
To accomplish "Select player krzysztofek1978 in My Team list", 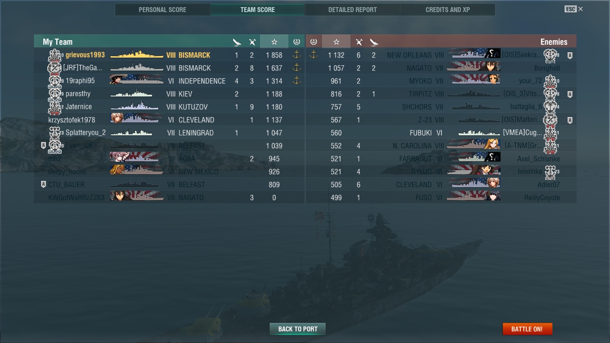I will click(169, 120).
